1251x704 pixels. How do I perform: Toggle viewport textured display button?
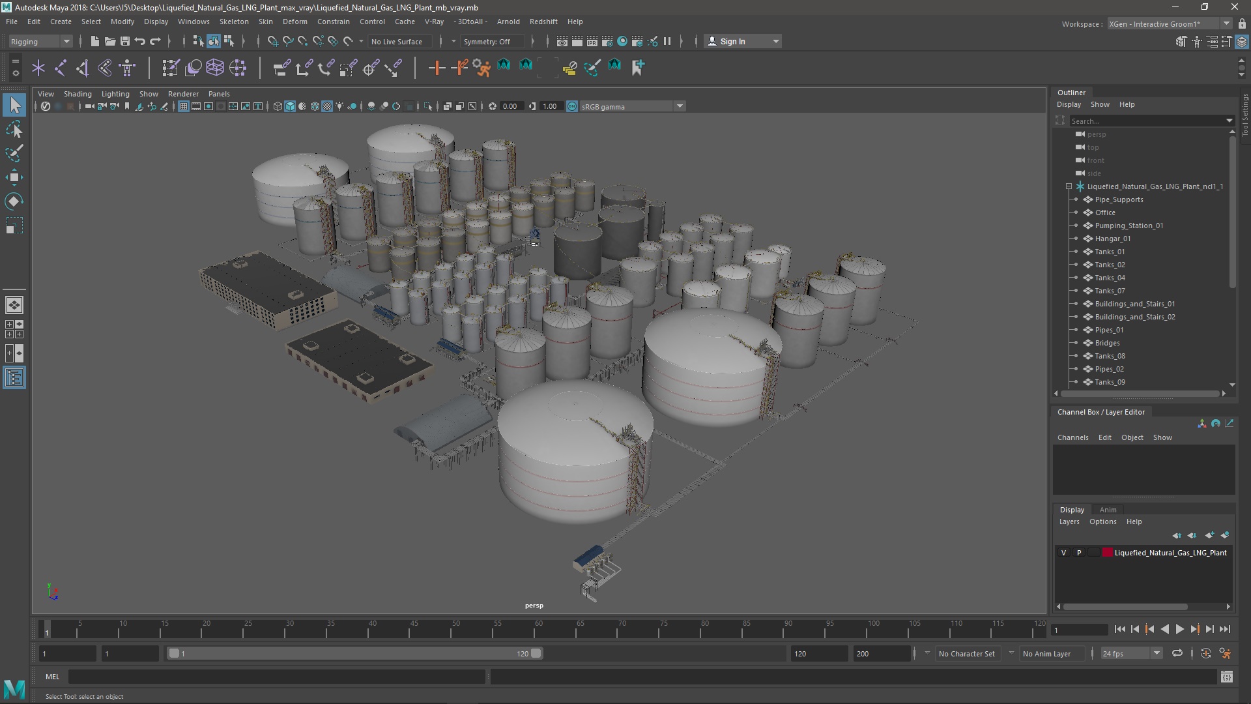tap(327, 106)
